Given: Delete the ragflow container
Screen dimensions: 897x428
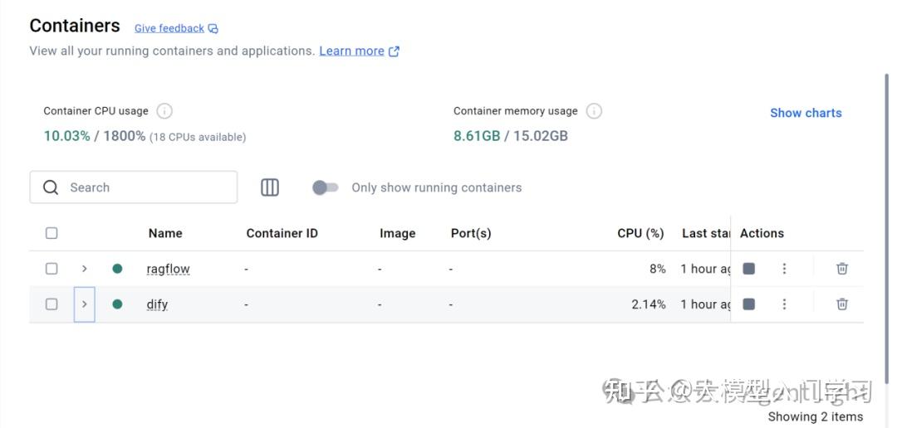Looking at the screenshot, I should click(841, 269).
